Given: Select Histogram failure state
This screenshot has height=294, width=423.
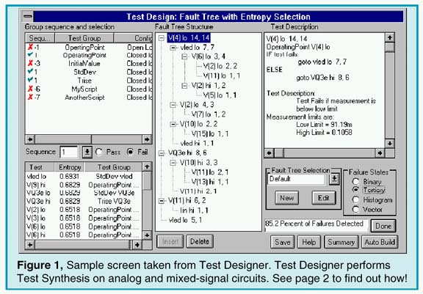Looking at the screenshot, I should (x=356, y=199).
